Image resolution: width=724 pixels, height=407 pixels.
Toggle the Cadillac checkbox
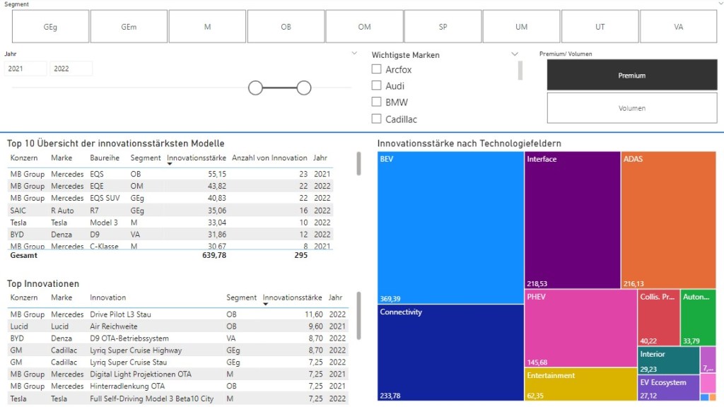pos(377,119)
